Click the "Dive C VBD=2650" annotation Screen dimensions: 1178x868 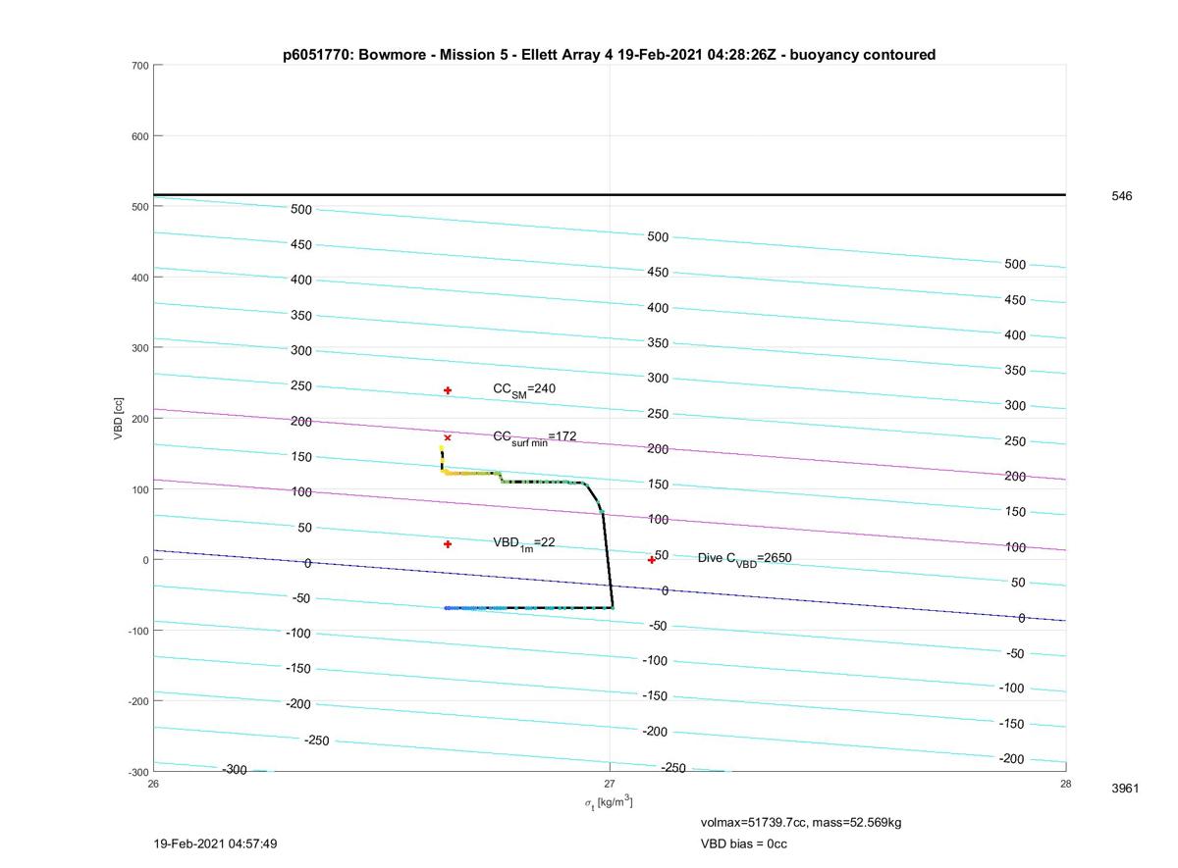click(x=745, y=559)
